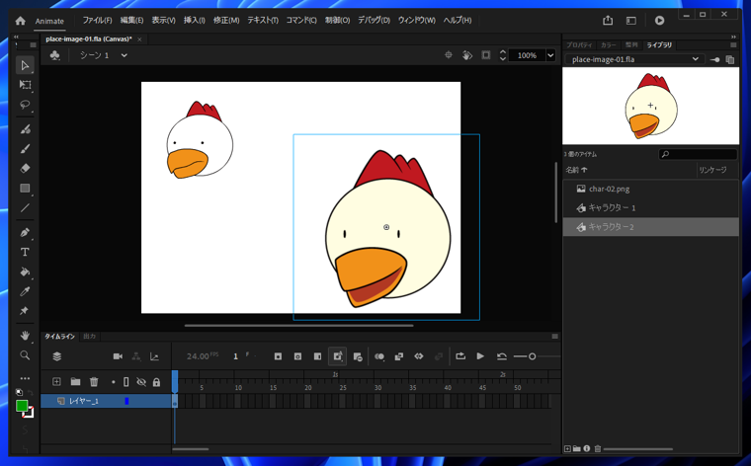The image size is (751, 466).
Task: Select the Pen tool in toolbar
Action: click(x=25, y=233)
